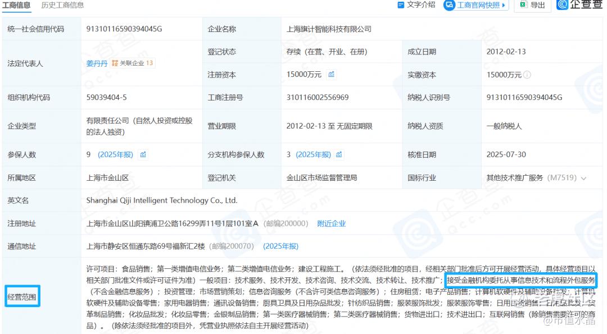This screenshot has width=607, height=334.
Task: Click the 导出 export button
Action: (x=533, y=5)
